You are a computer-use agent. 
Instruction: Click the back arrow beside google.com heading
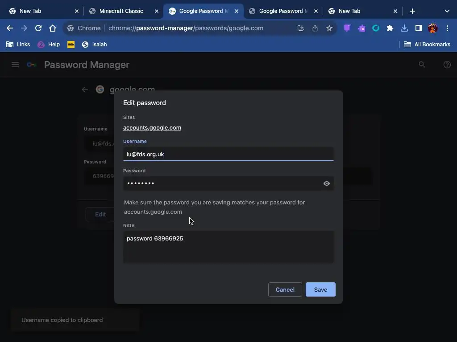(85, 90)
